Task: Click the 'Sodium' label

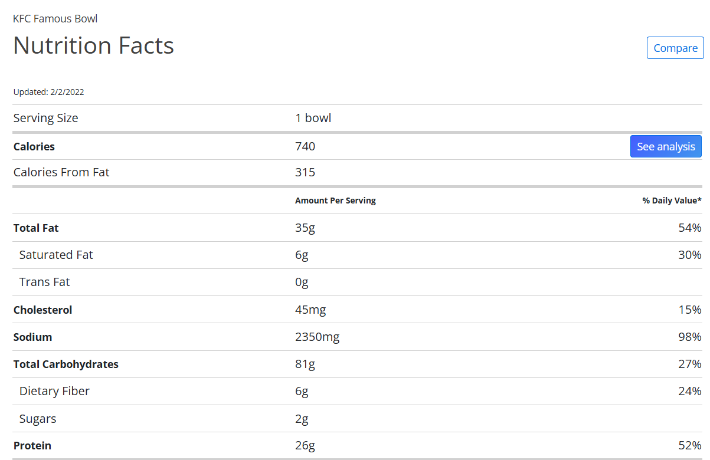Action: click(x=32, y=337)
